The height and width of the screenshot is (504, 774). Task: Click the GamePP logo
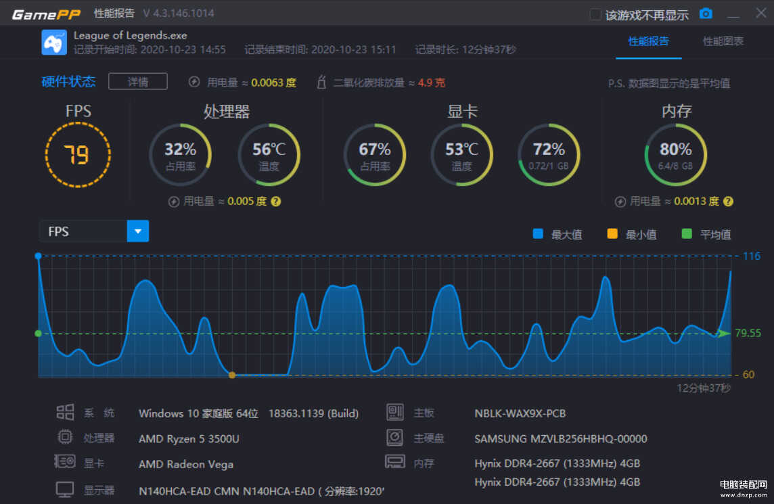pos(46,14)
